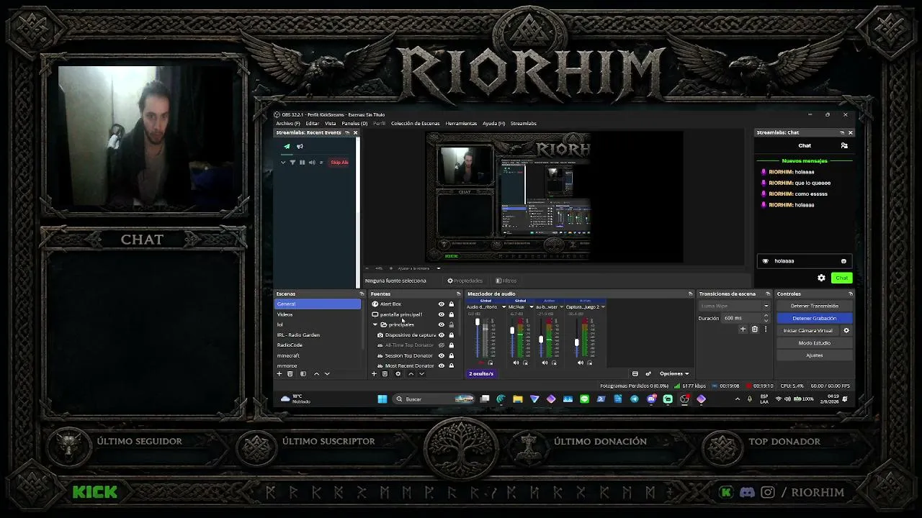The image size is (922, 518).
Task: Delete the scene transition via trash icon
Action: [754, 330]
